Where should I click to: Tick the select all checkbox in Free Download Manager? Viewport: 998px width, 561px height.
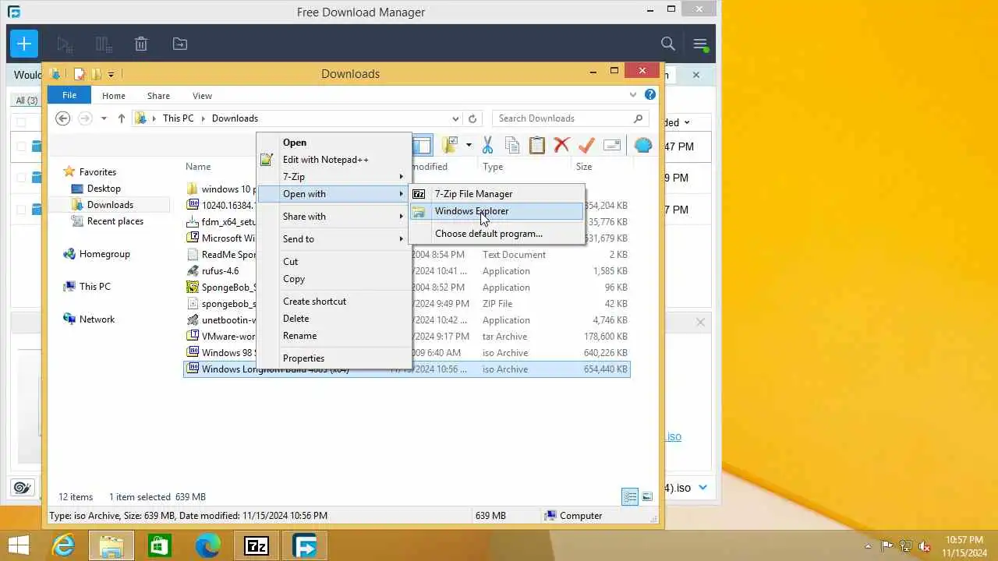tap(21, 122)
